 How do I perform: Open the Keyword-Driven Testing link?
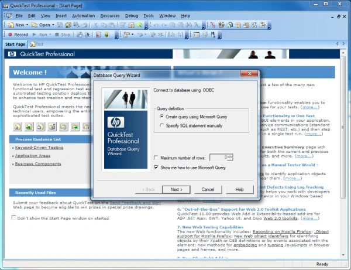pos(39,148)
